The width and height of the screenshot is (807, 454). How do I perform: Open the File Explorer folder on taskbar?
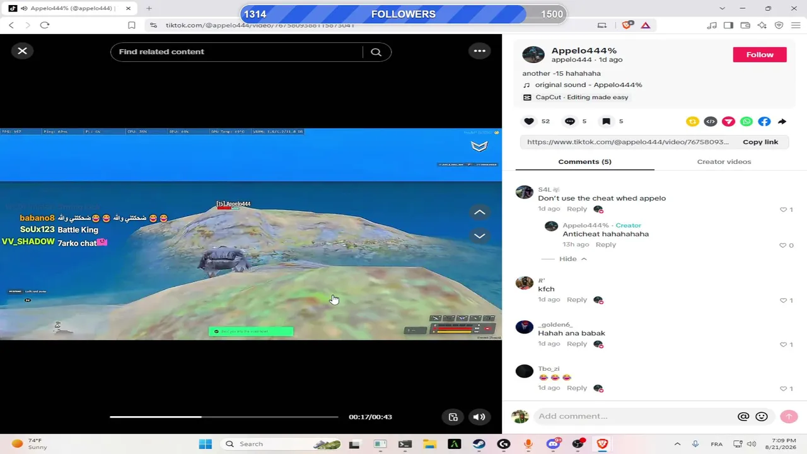[x=429, y=444]
